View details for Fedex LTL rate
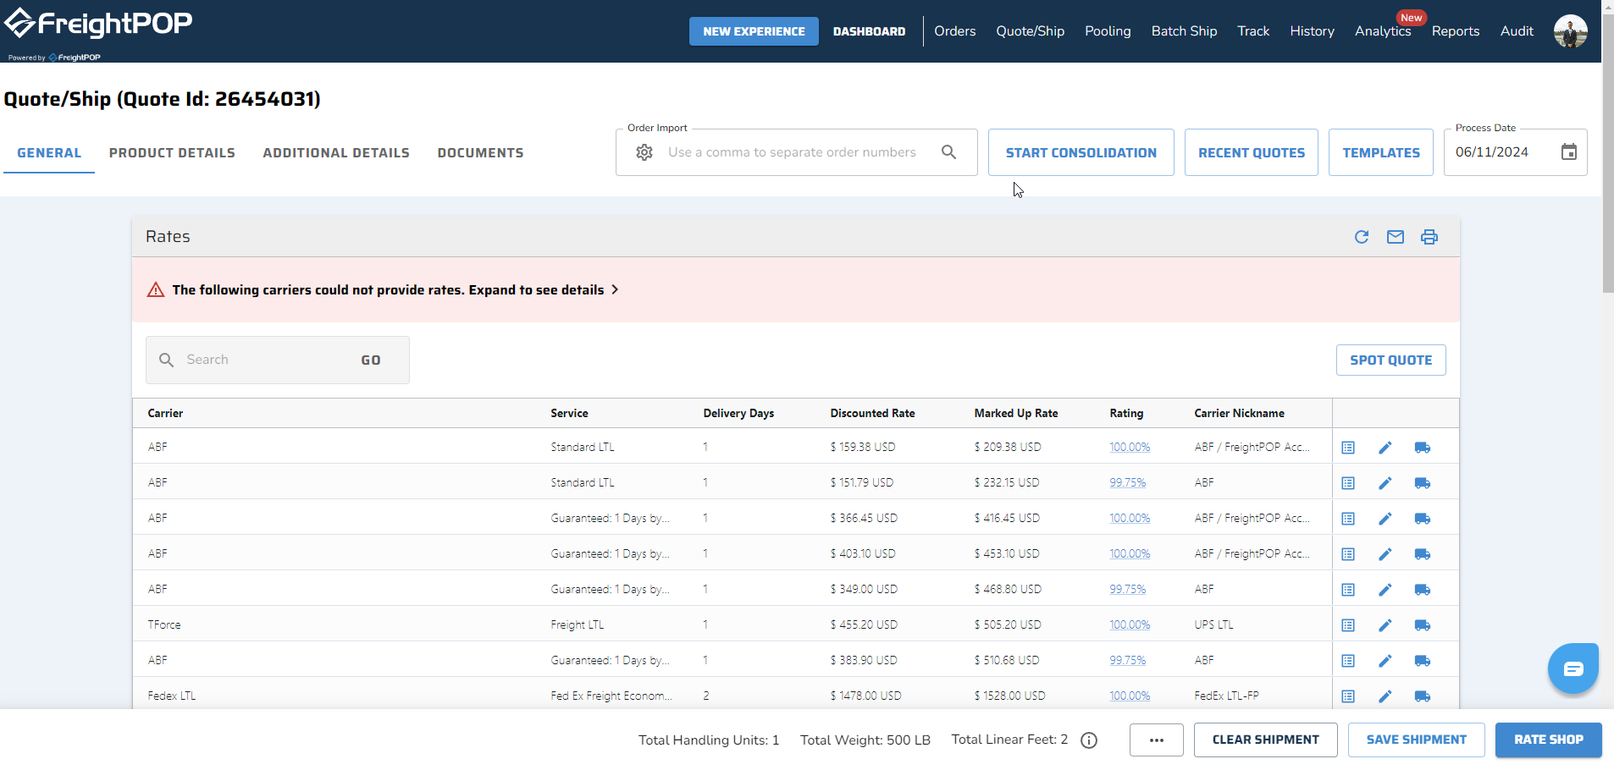The image size is (1614, 770). [x=1348, y=696]
